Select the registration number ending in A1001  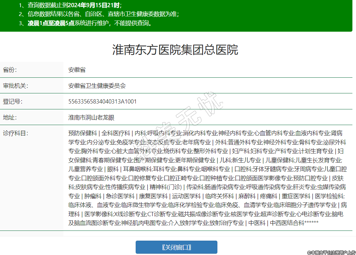point(102,101)
